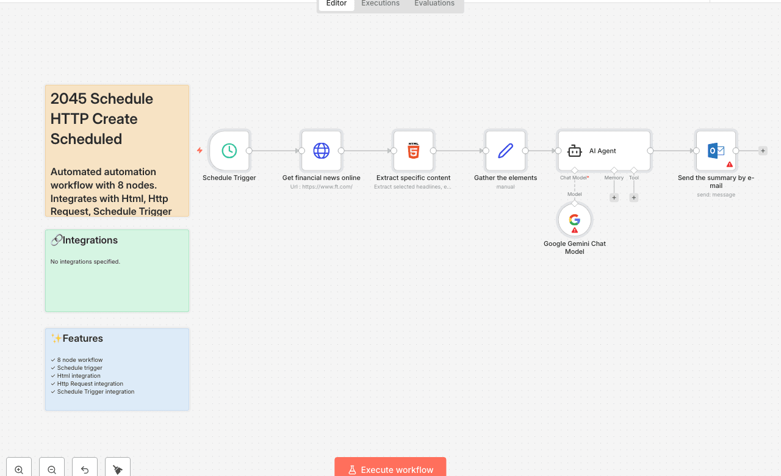The width and height of the screenshot is (781, 476).
Task: Click the plus after the email node
Action: tap(763, 150)
